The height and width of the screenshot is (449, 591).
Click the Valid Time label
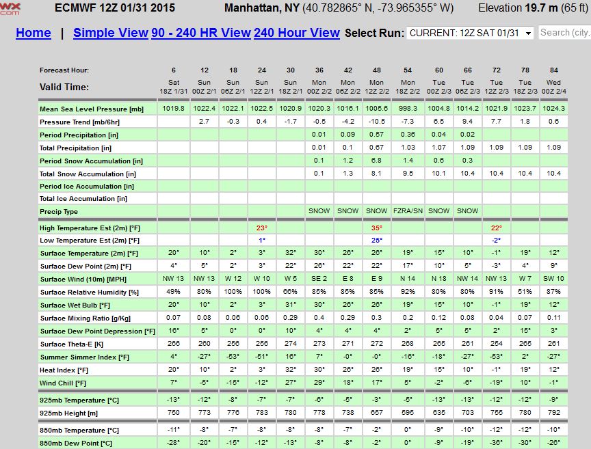coord(64,87)
